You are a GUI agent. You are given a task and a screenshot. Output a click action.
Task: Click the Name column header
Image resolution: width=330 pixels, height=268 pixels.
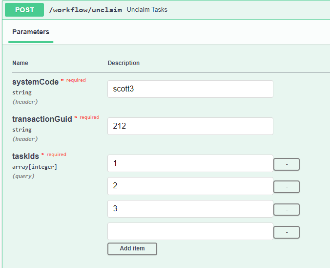click(x=20, y=63)
